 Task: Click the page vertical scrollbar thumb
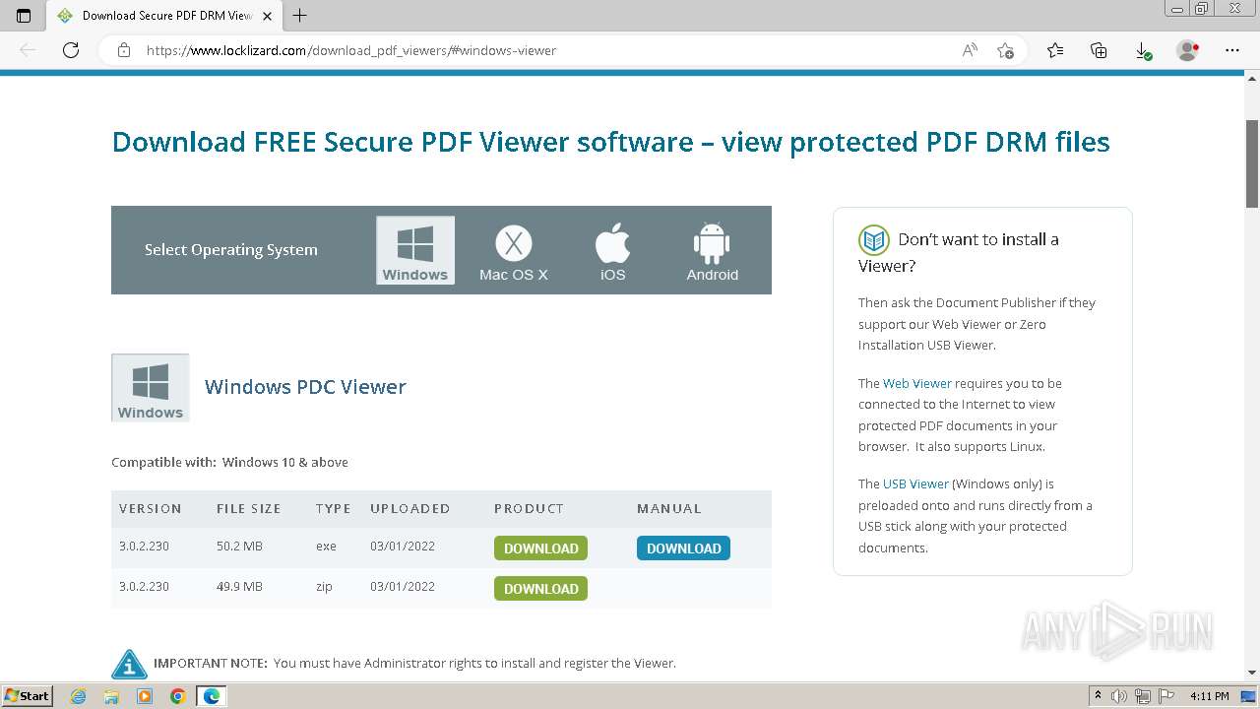[x=1252, y=162]
